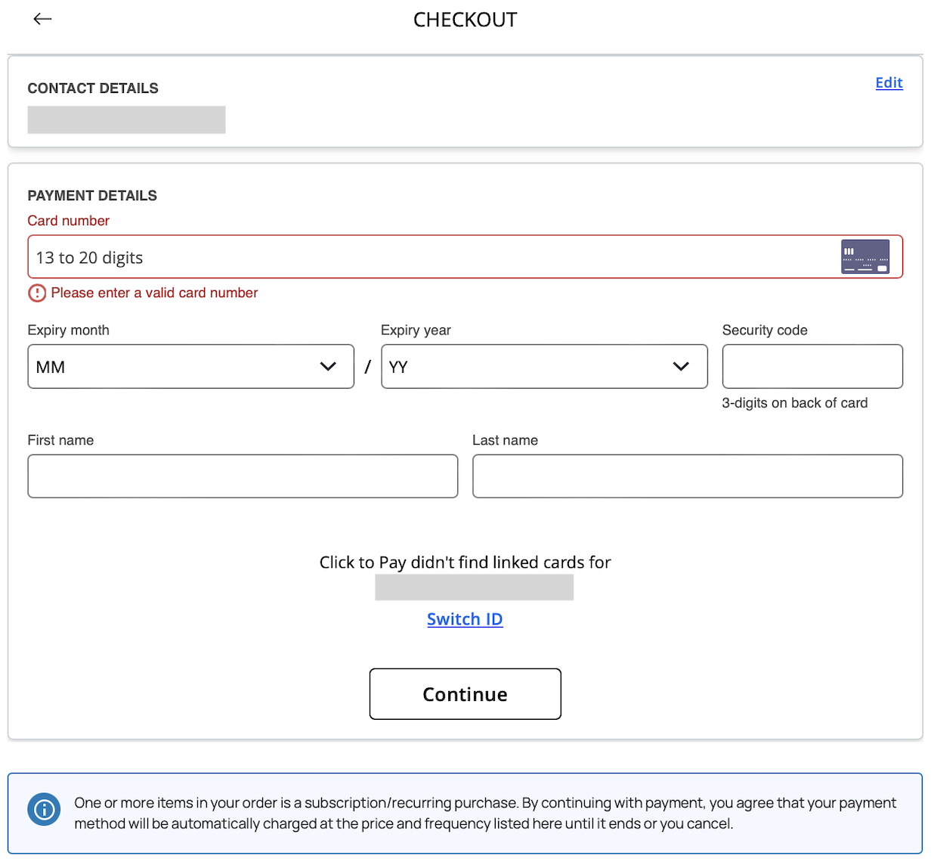Click the CHECKOUT page heading

pos(465,20)
